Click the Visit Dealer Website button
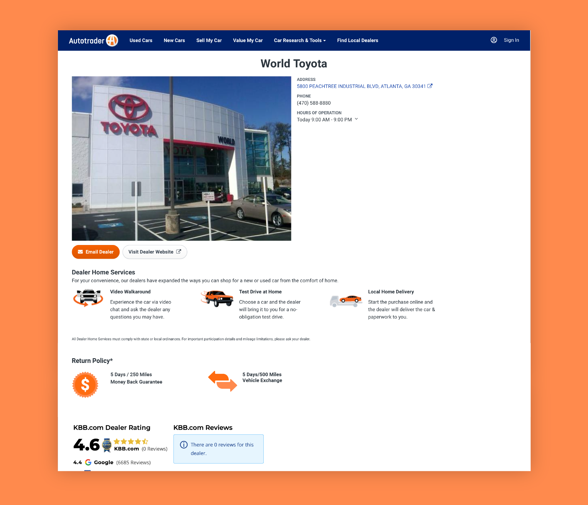This screenshot has height=505, width=588. pos(155,251)
